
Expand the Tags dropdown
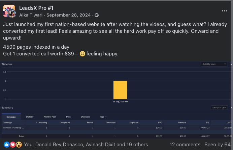point(103,117)
